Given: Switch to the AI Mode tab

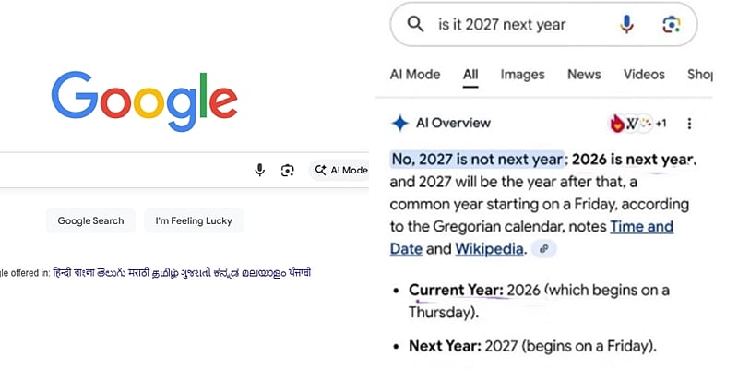Looking at the screenshot, I should click(415, 75).
